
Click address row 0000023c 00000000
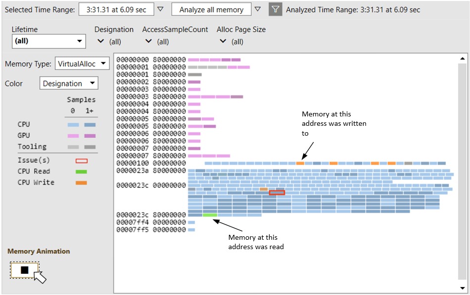tap(151, 185)
